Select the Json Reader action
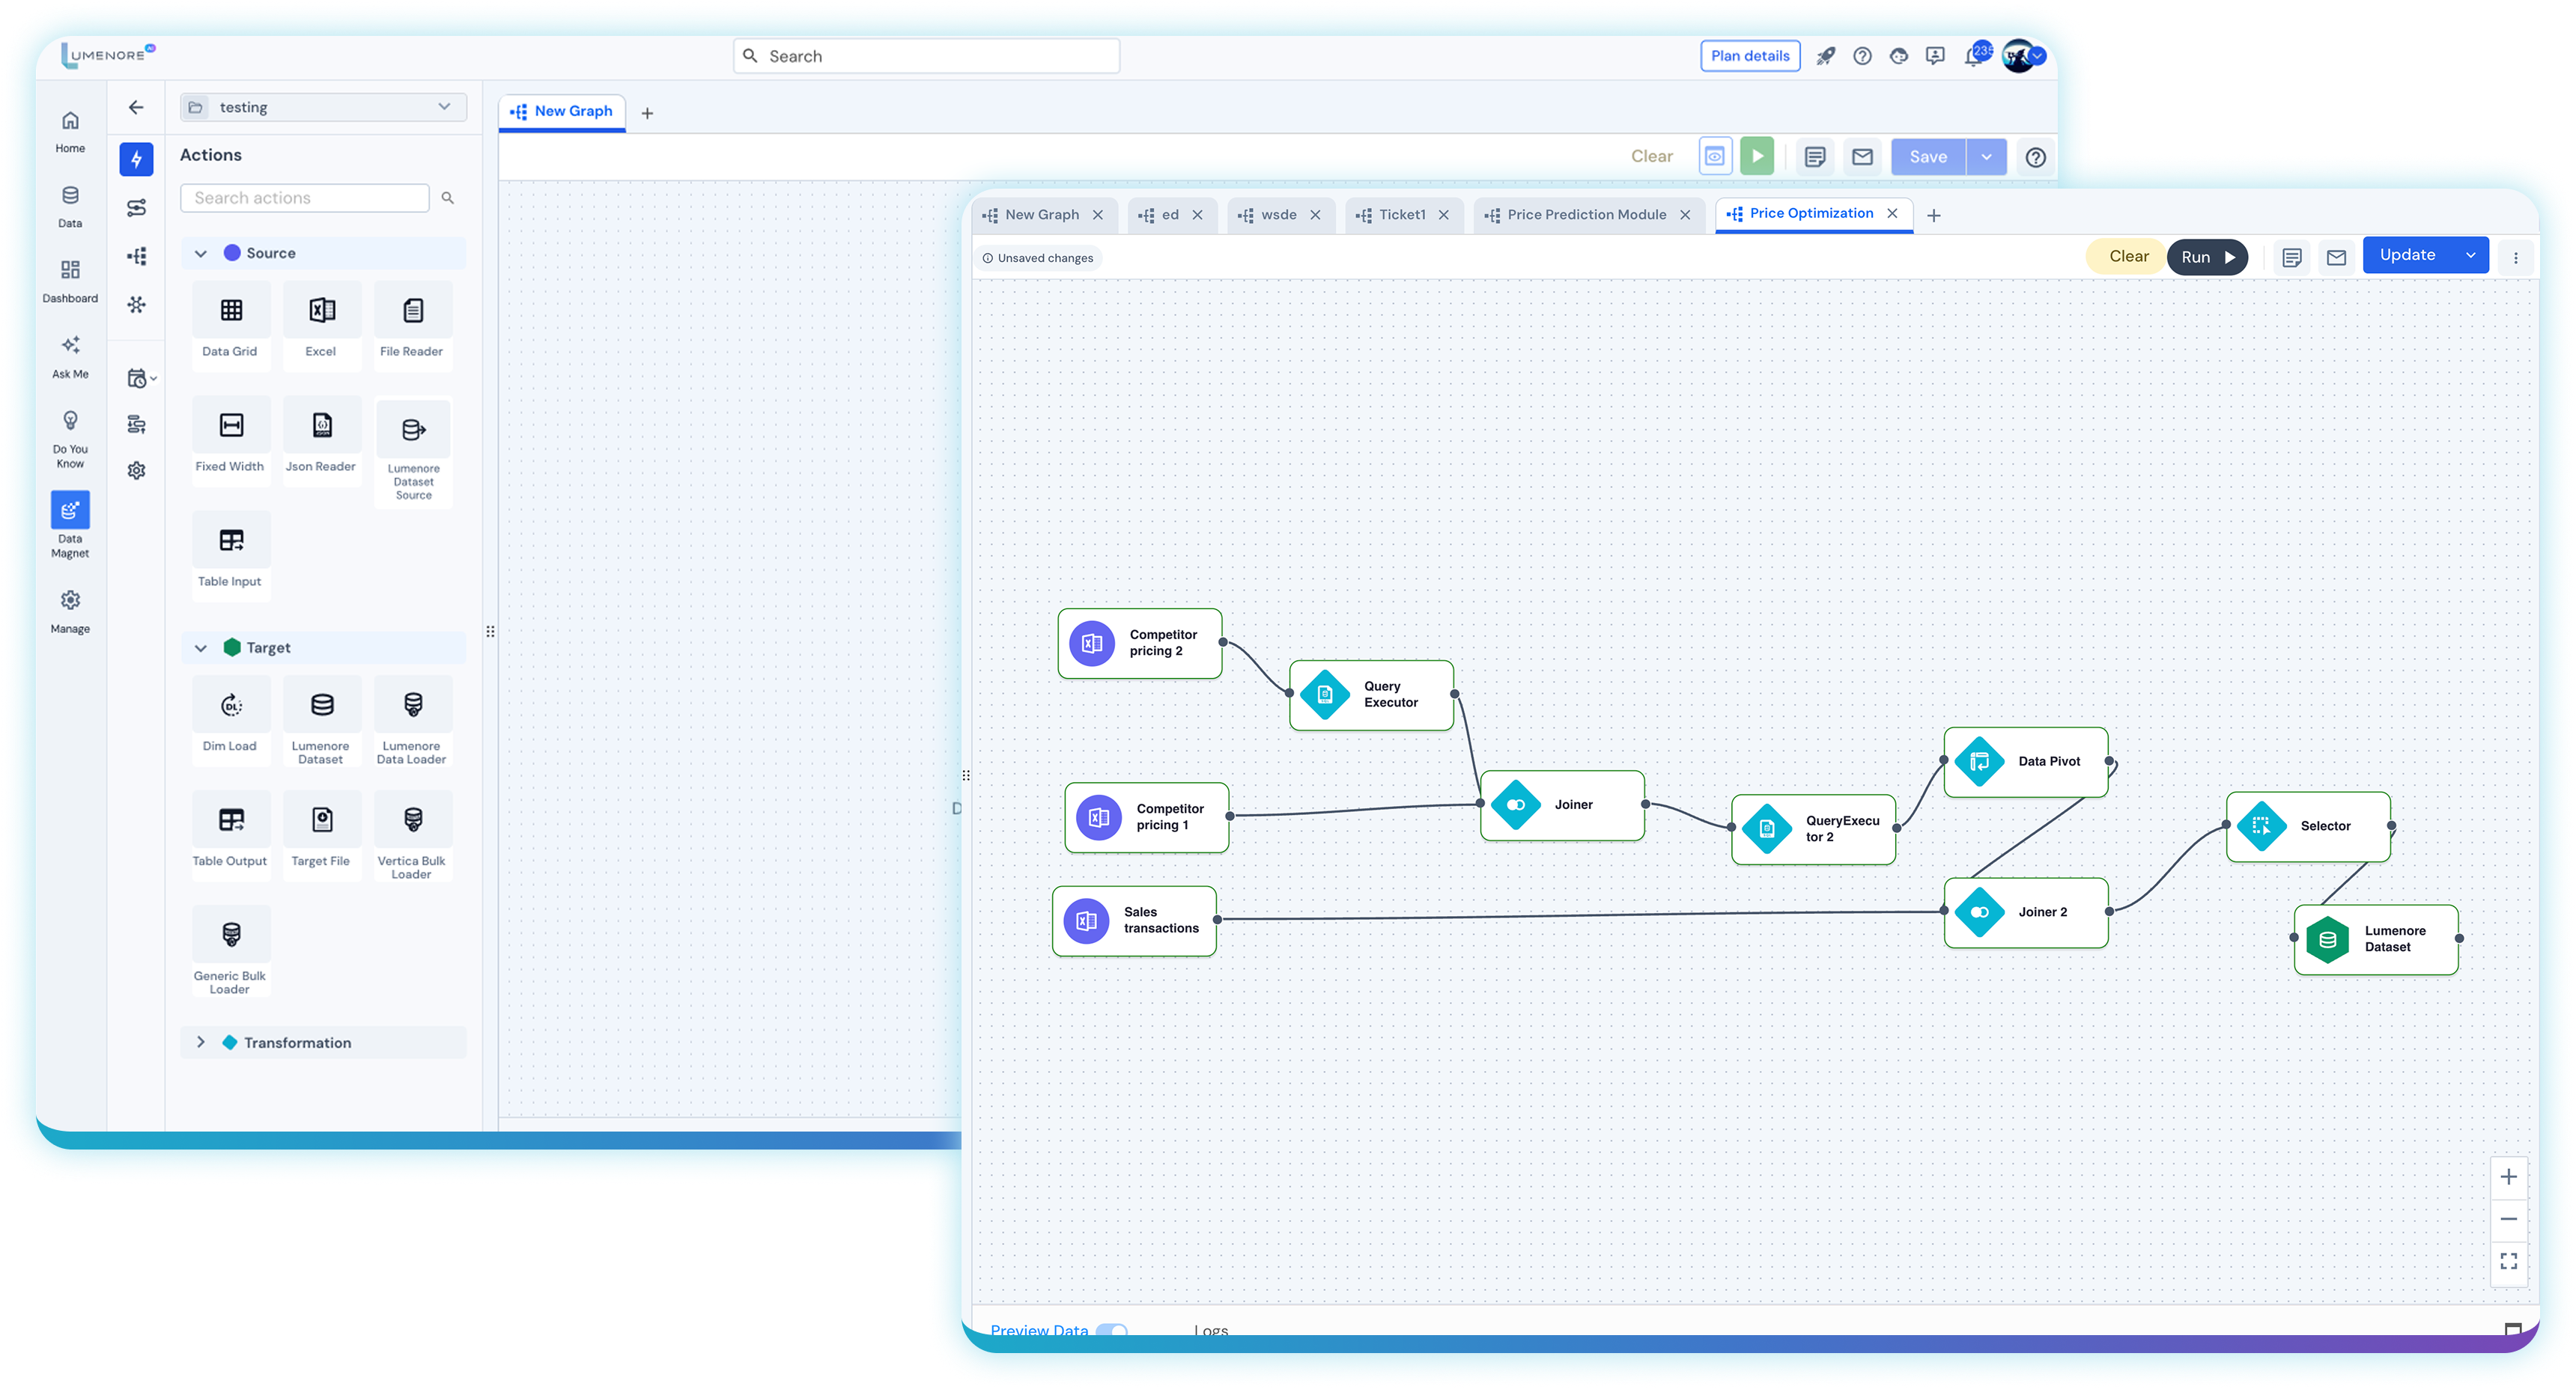The height and width of the screenshot is (1389, 2576). [x=322, y=440]
